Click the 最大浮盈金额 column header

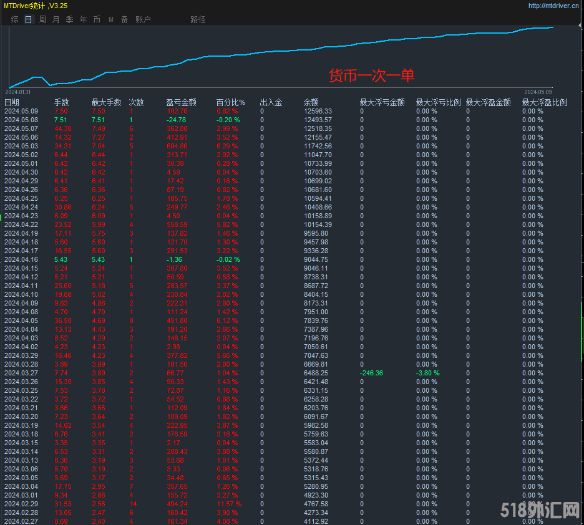(489, 102)
